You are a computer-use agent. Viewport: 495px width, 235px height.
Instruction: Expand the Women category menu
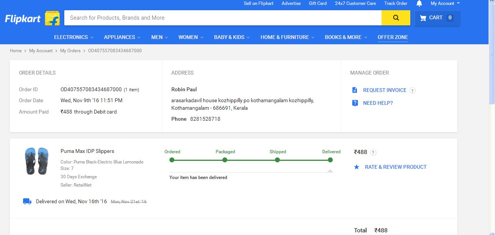point(191,37)
